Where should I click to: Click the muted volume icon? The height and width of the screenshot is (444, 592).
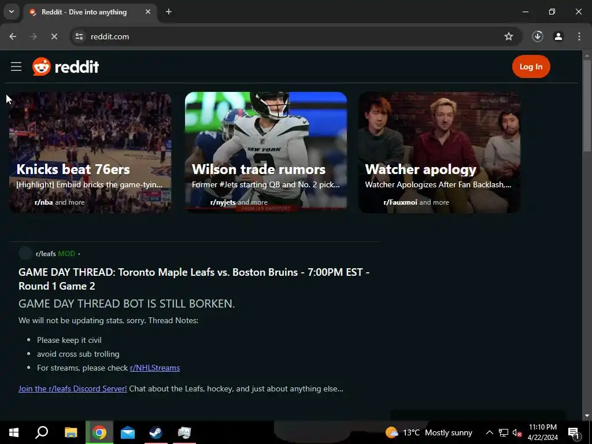pos(517,432)
